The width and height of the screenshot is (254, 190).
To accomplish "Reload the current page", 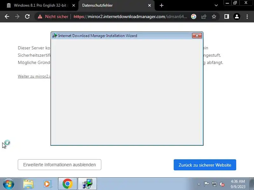I will (27, 16).
